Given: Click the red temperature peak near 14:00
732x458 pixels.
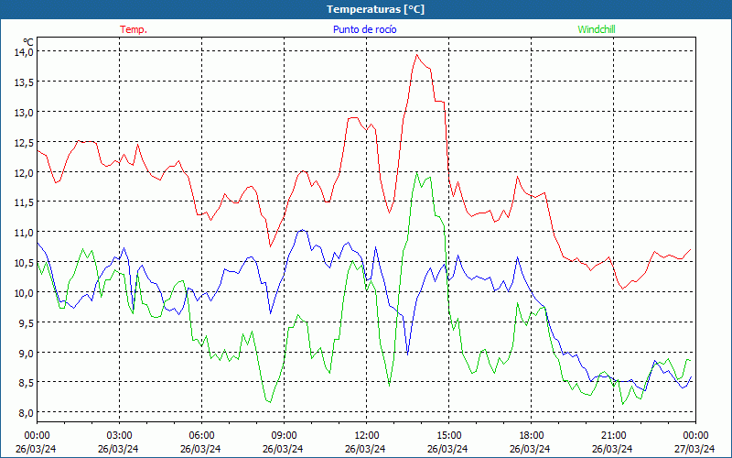Looking at the screenshot, I should coord(417,55).
